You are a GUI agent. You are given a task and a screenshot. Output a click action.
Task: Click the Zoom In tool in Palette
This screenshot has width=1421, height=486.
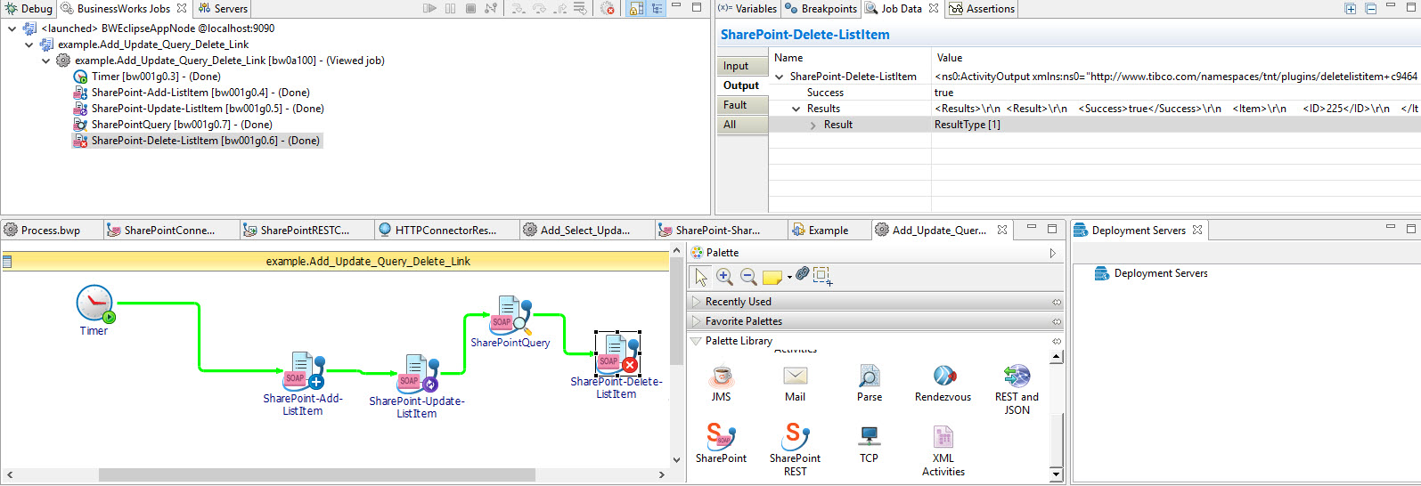[x=724, y=277]
